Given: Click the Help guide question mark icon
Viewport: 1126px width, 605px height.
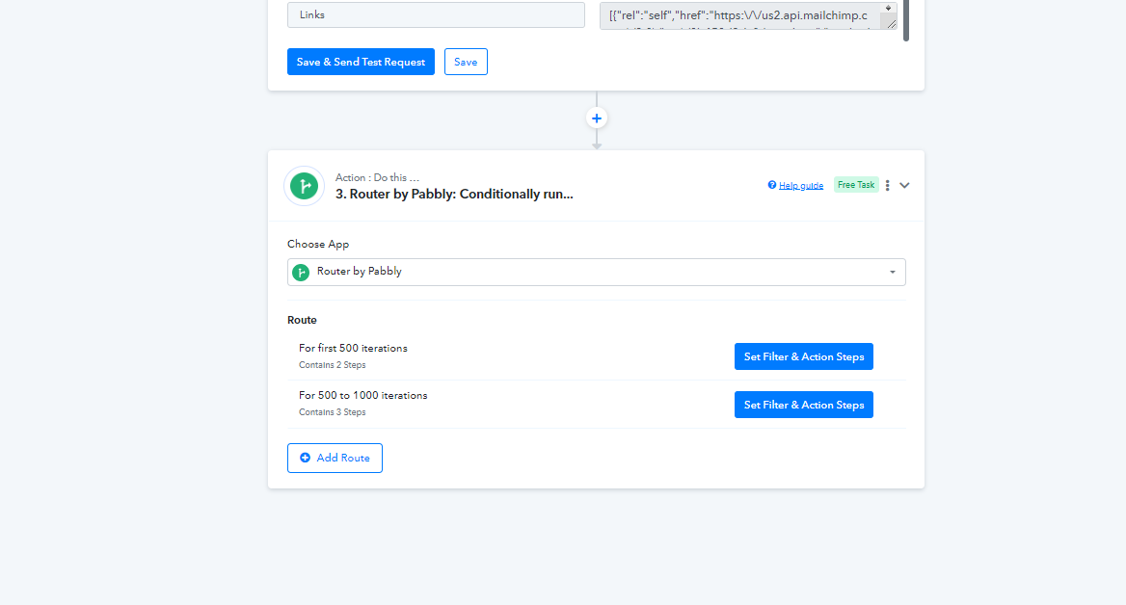Looking at the screenshot, I should 772,184.
